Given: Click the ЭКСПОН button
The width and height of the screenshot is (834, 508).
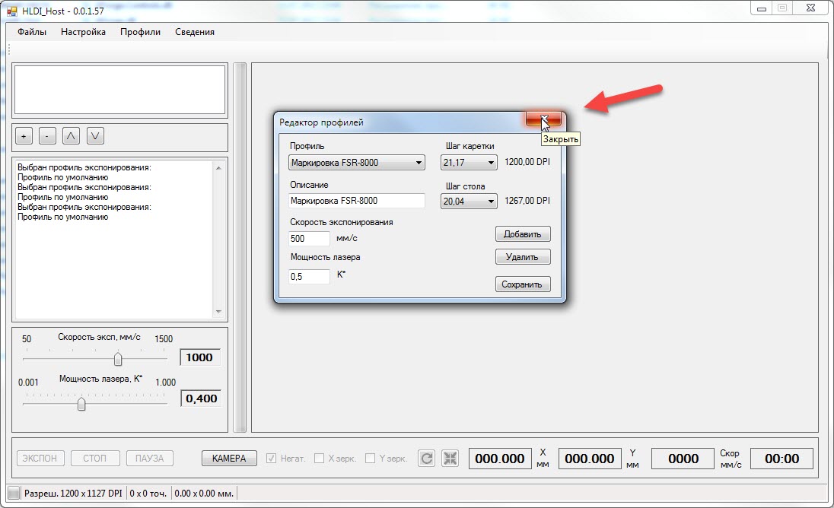Looking at the screenshot, I should [40, 458].
